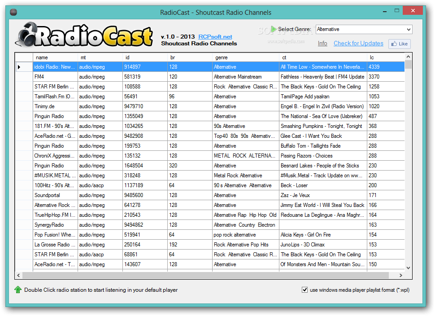Viewport: 435px width, 316px height.
Task: Click the Info link
Action: click(x=322, y=44)
